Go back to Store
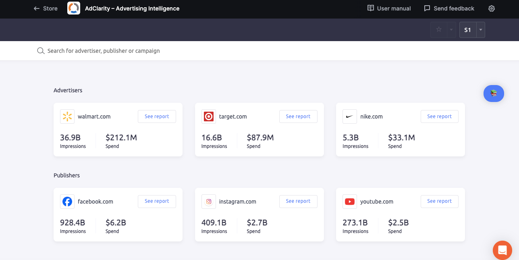Image resolution: width=519 pixels, height=260 pixels. click(x=46, y=8)
